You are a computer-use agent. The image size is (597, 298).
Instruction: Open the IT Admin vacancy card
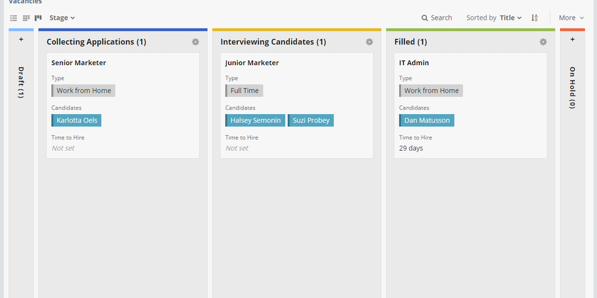pyautogui.click(x=414, y=63)
